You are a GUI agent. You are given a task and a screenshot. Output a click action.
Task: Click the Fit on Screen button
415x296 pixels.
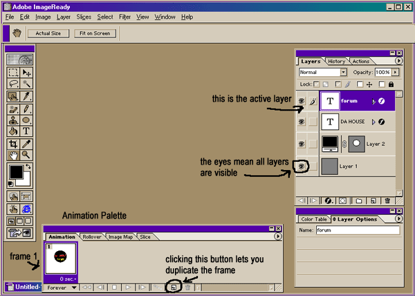tap(93, 33)
